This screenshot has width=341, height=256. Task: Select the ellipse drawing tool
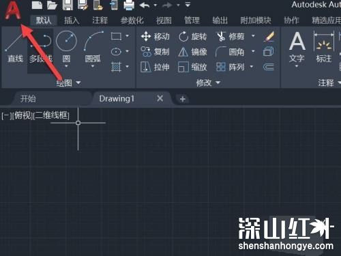click(x=116, y=52)
